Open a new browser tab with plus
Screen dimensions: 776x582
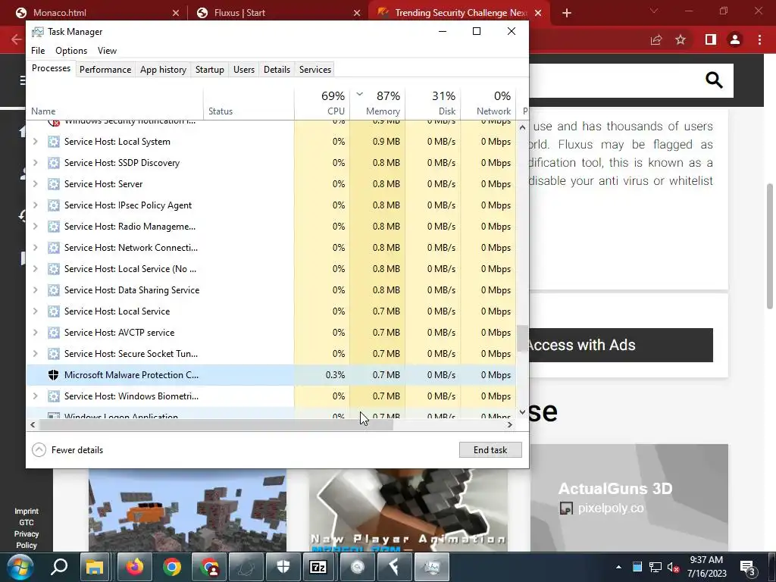567,13
